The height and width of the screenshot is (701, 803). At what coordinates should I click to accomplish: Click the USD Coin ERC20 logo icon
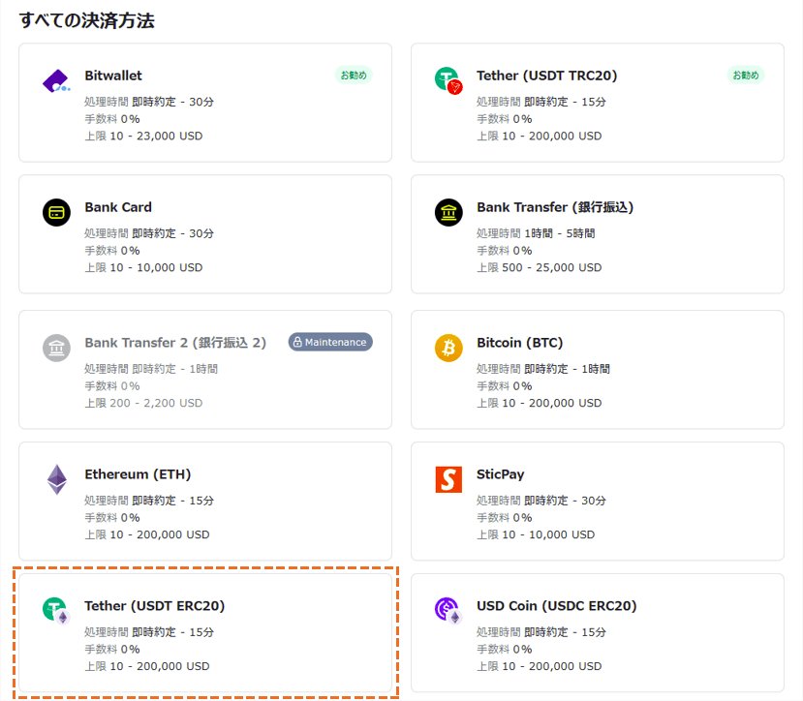pos(448,611)
